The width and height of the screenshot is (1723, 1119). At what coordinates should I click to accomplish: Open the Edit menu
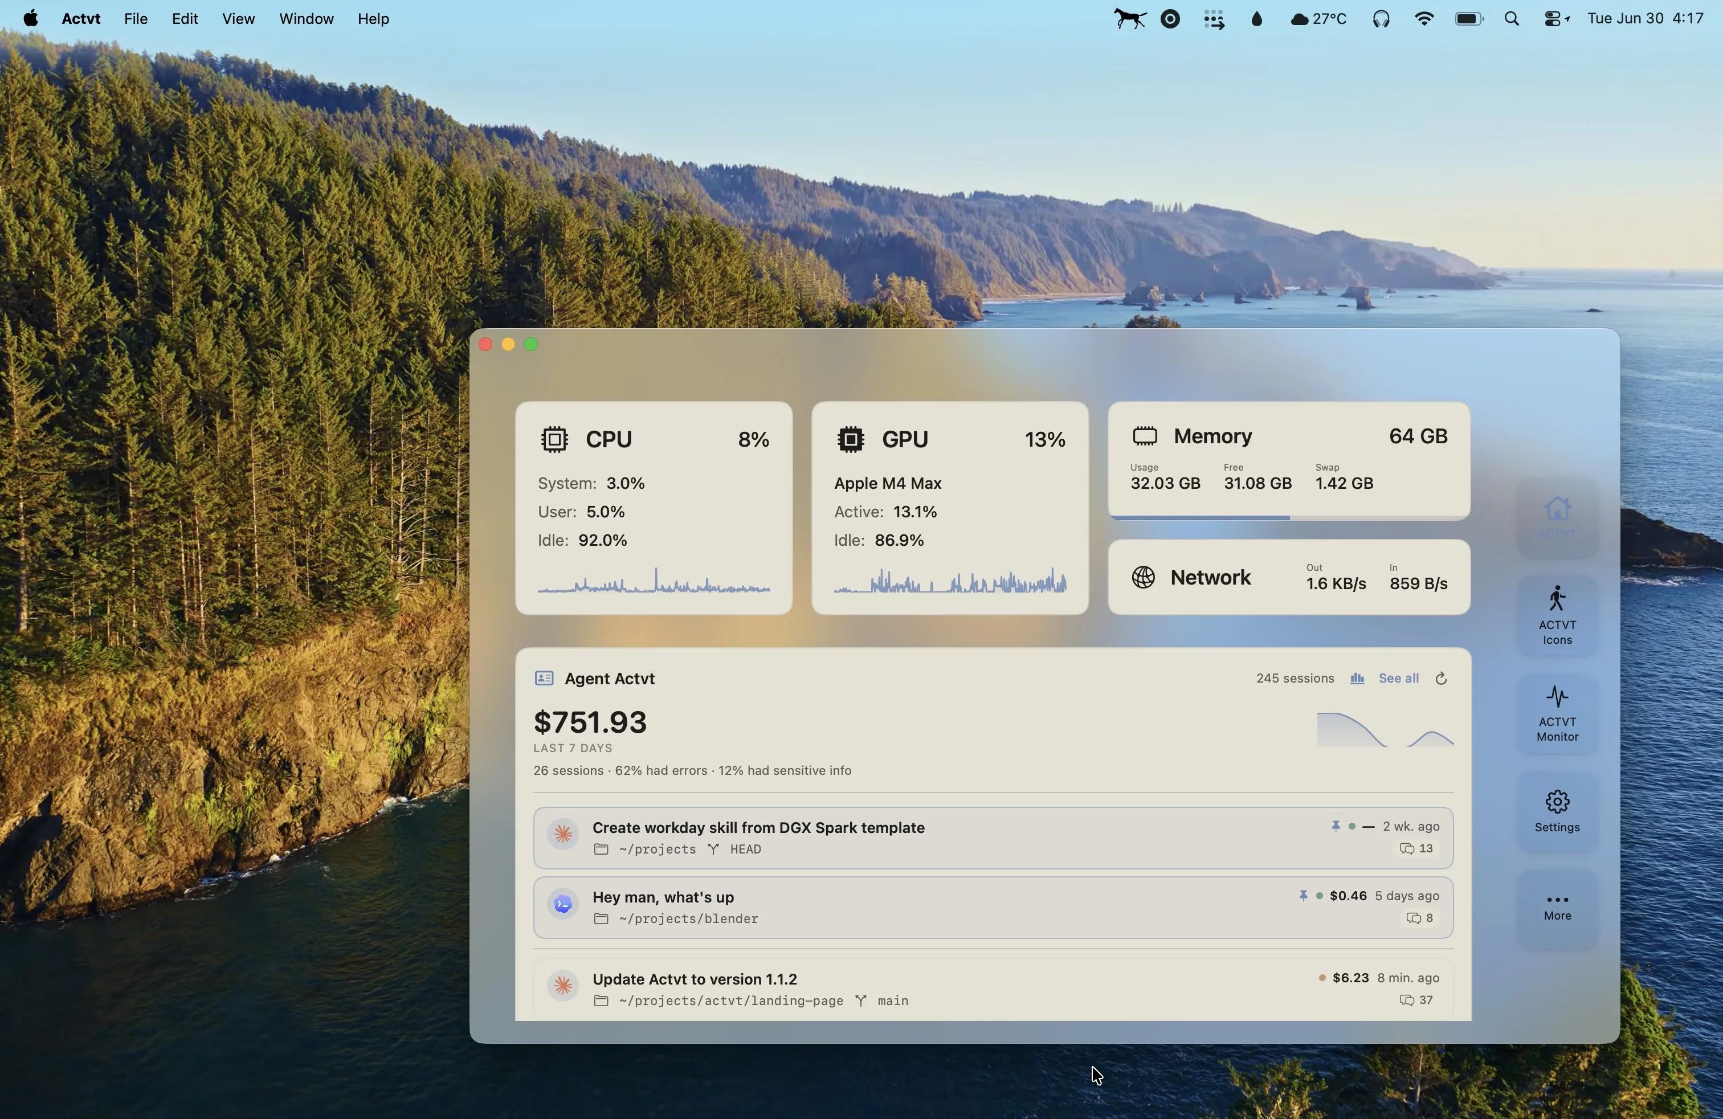pyautogui.click(x=185, y=19)
